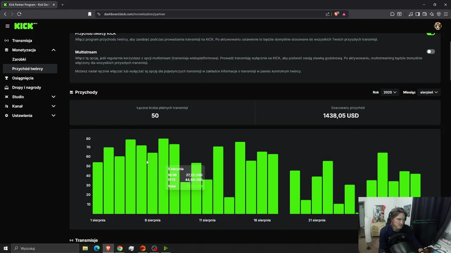Open the tab search icon in toolbar
The image size is (451, 253).
point(399,14)
